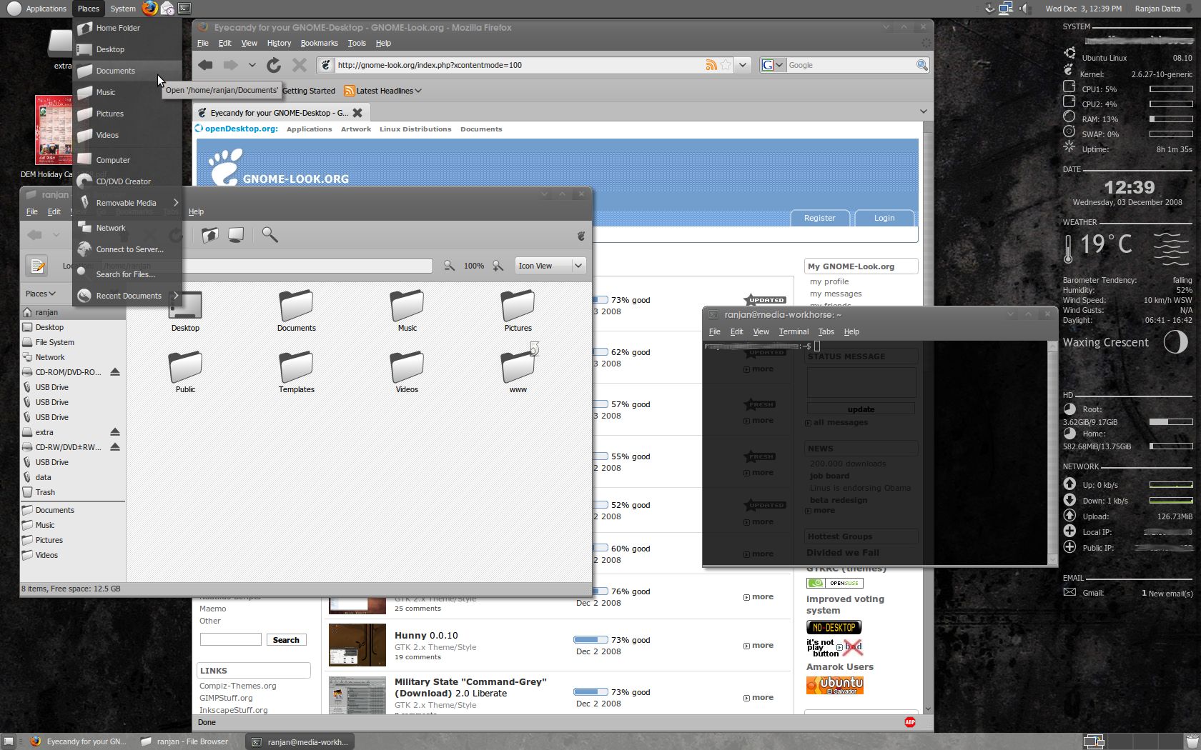Click bookmark star in Firefox URL bar
Viewport: 1201px width, 750px height.
click(726, 65)
